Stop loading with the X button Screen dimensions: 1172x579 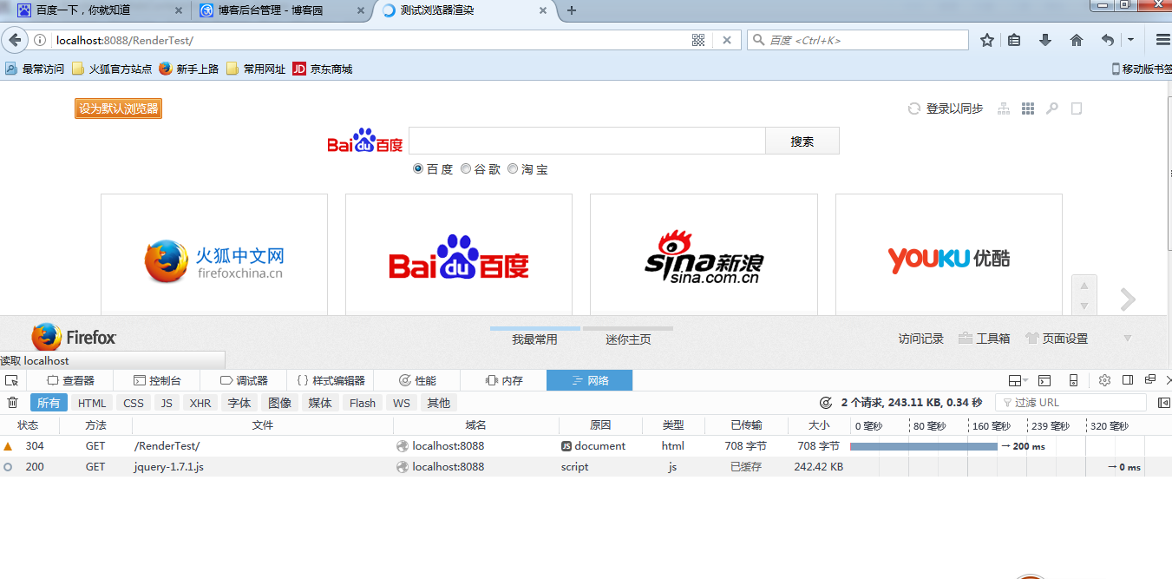(727, 40)
